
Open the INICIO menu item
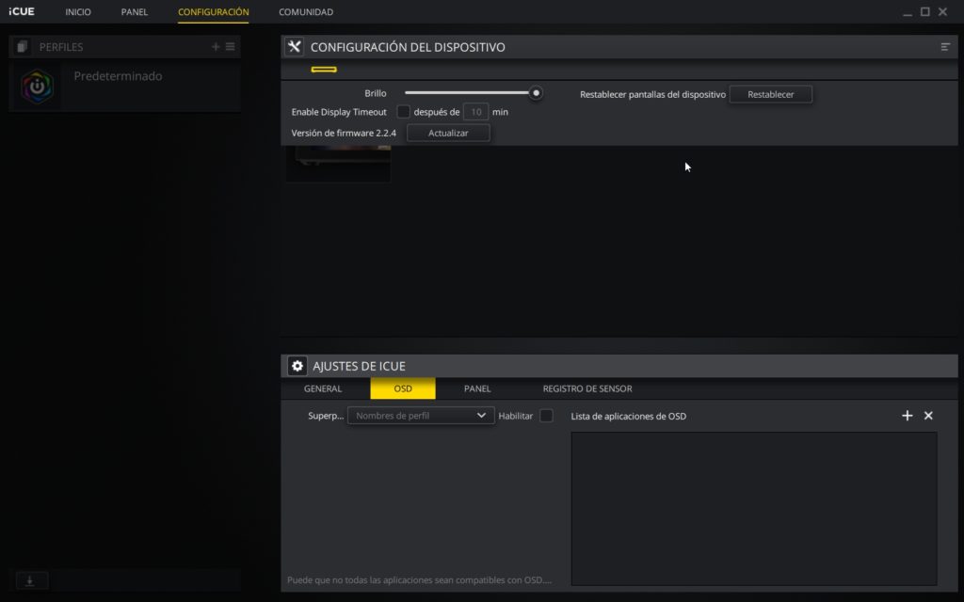[78, 11]
